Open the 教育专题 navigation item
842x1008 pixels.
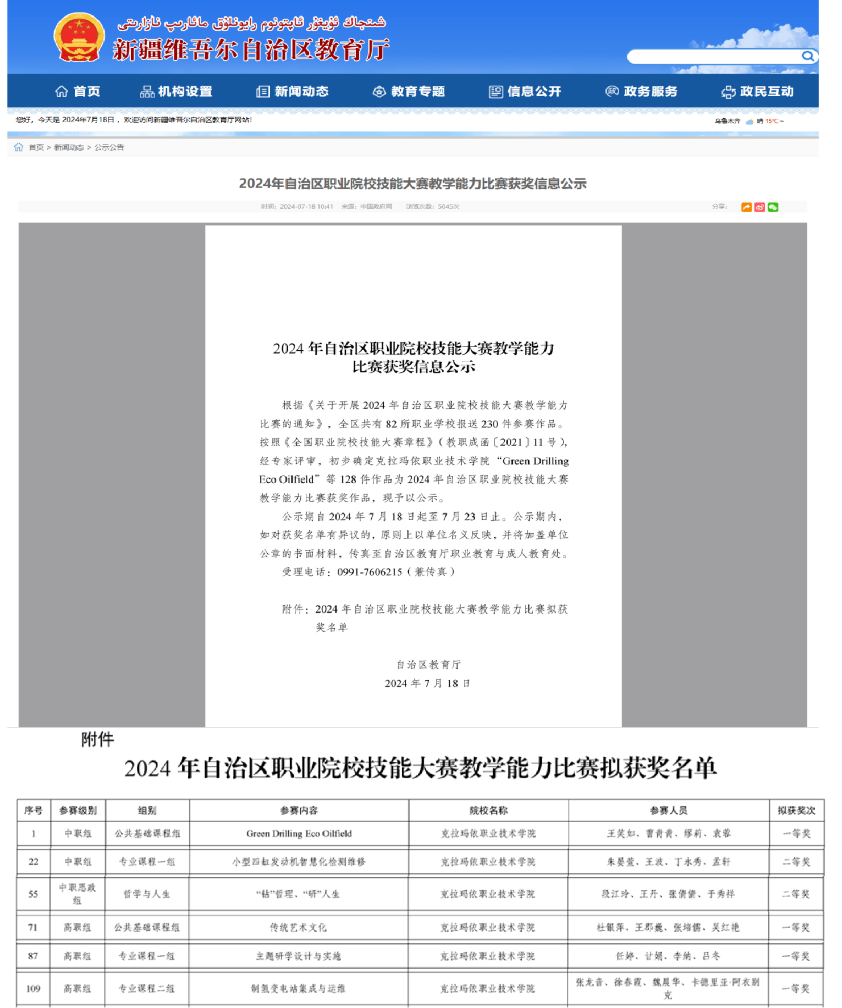point(409,92)
